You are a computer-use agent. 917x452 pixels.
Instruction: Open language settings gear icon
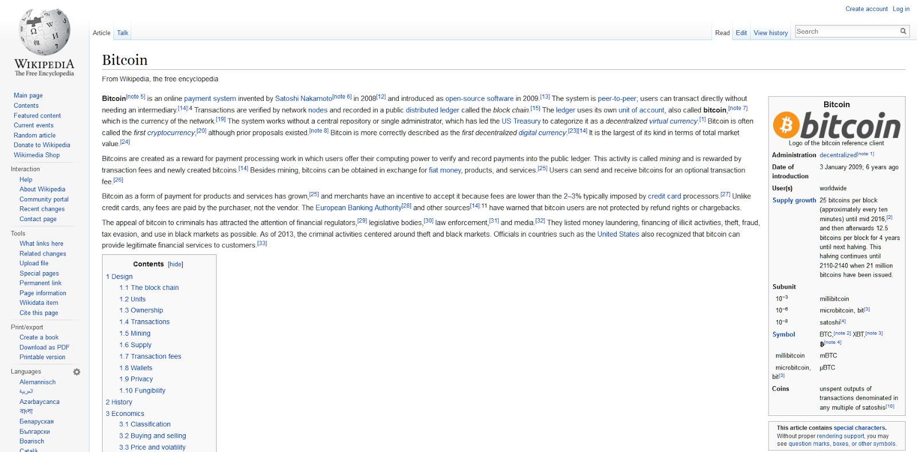(x=77, y=372)
